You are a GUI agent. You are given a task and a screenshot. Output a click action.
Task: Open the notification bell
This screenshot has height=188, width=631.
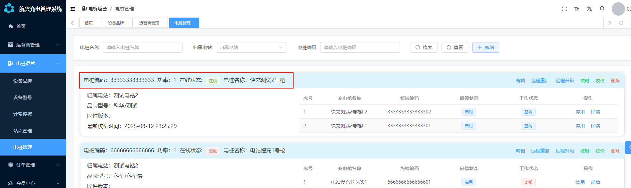click(602, 9)
